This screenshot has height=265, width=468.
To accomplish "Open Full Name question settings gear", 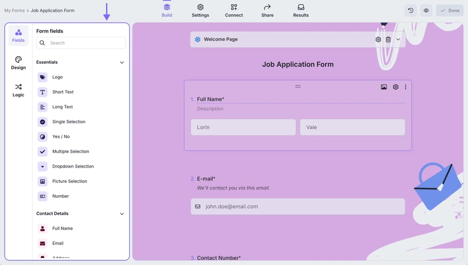I will [x=395, y=87].
